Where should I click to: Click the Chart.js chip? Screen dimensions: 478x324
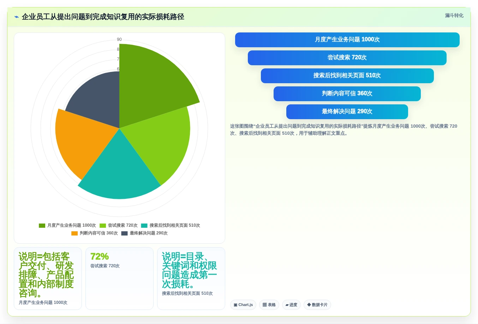point(243,305)
